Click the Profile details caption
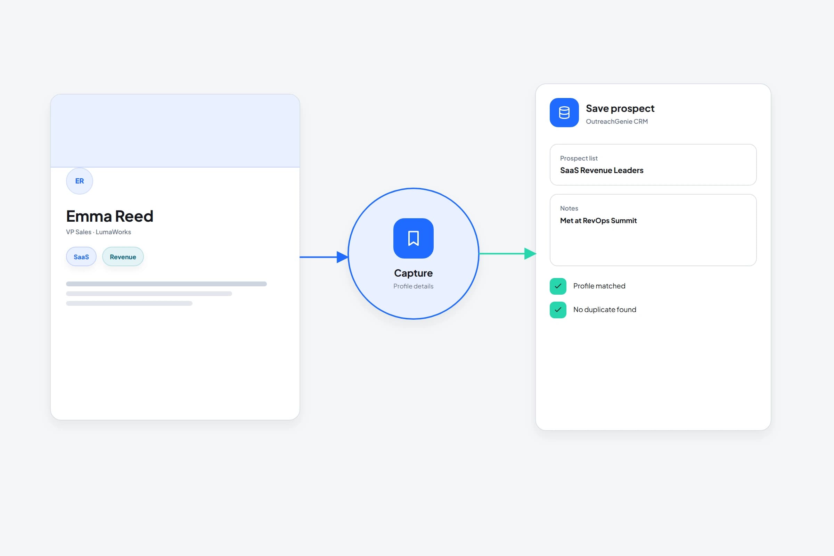The width and height of the screenshot is (834, 556). 414,286
